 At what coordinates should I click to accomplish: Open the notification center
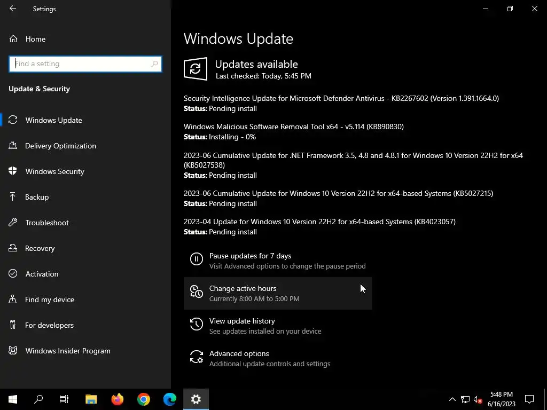click(x=529, y=399)
